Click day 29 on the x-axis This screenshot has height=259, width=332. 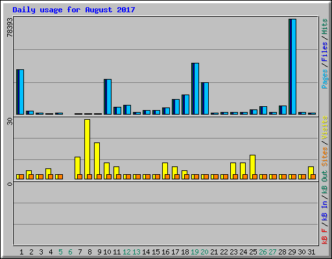[x=292, y=252]
